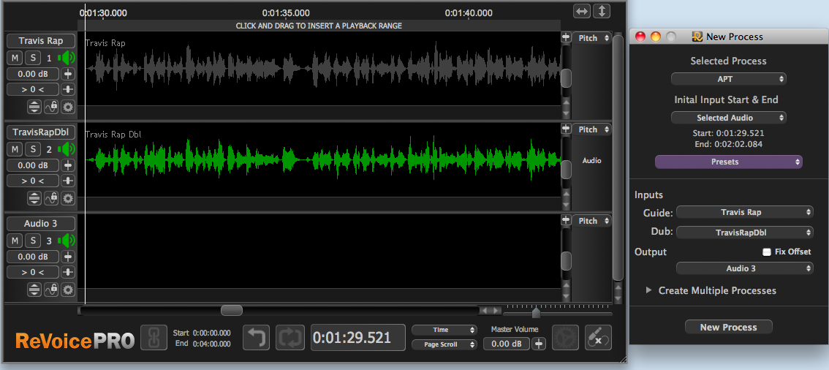The height and width of the screenshot is (370, 829).
Task: Solo the TravisRapDbl track
Action: pyautogui.click(x=33, y=149)
